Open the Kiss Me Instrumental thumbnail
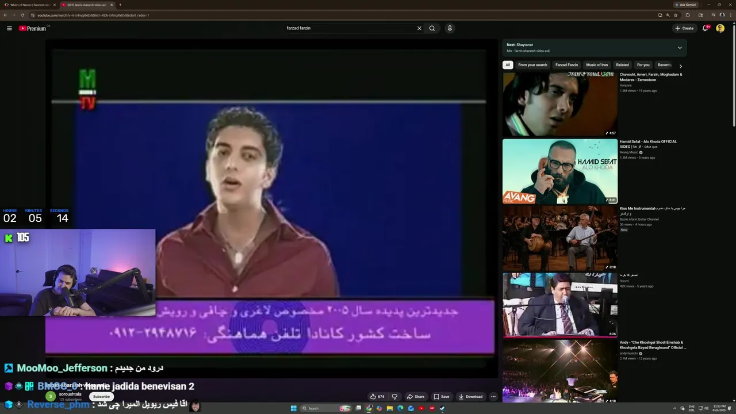 pyautogui.click(x=559, y=238)
